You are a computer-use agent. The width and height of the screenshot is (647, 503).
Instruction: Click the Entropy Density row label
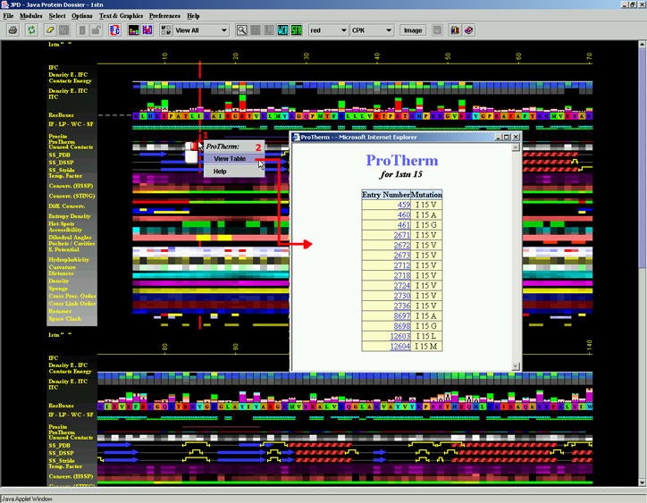point(70,216)
